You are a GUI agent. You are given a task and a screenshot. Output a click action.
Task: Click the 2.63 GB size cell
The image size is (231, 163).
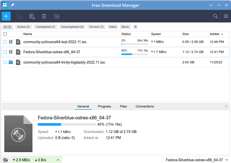(x=188, y=62)
